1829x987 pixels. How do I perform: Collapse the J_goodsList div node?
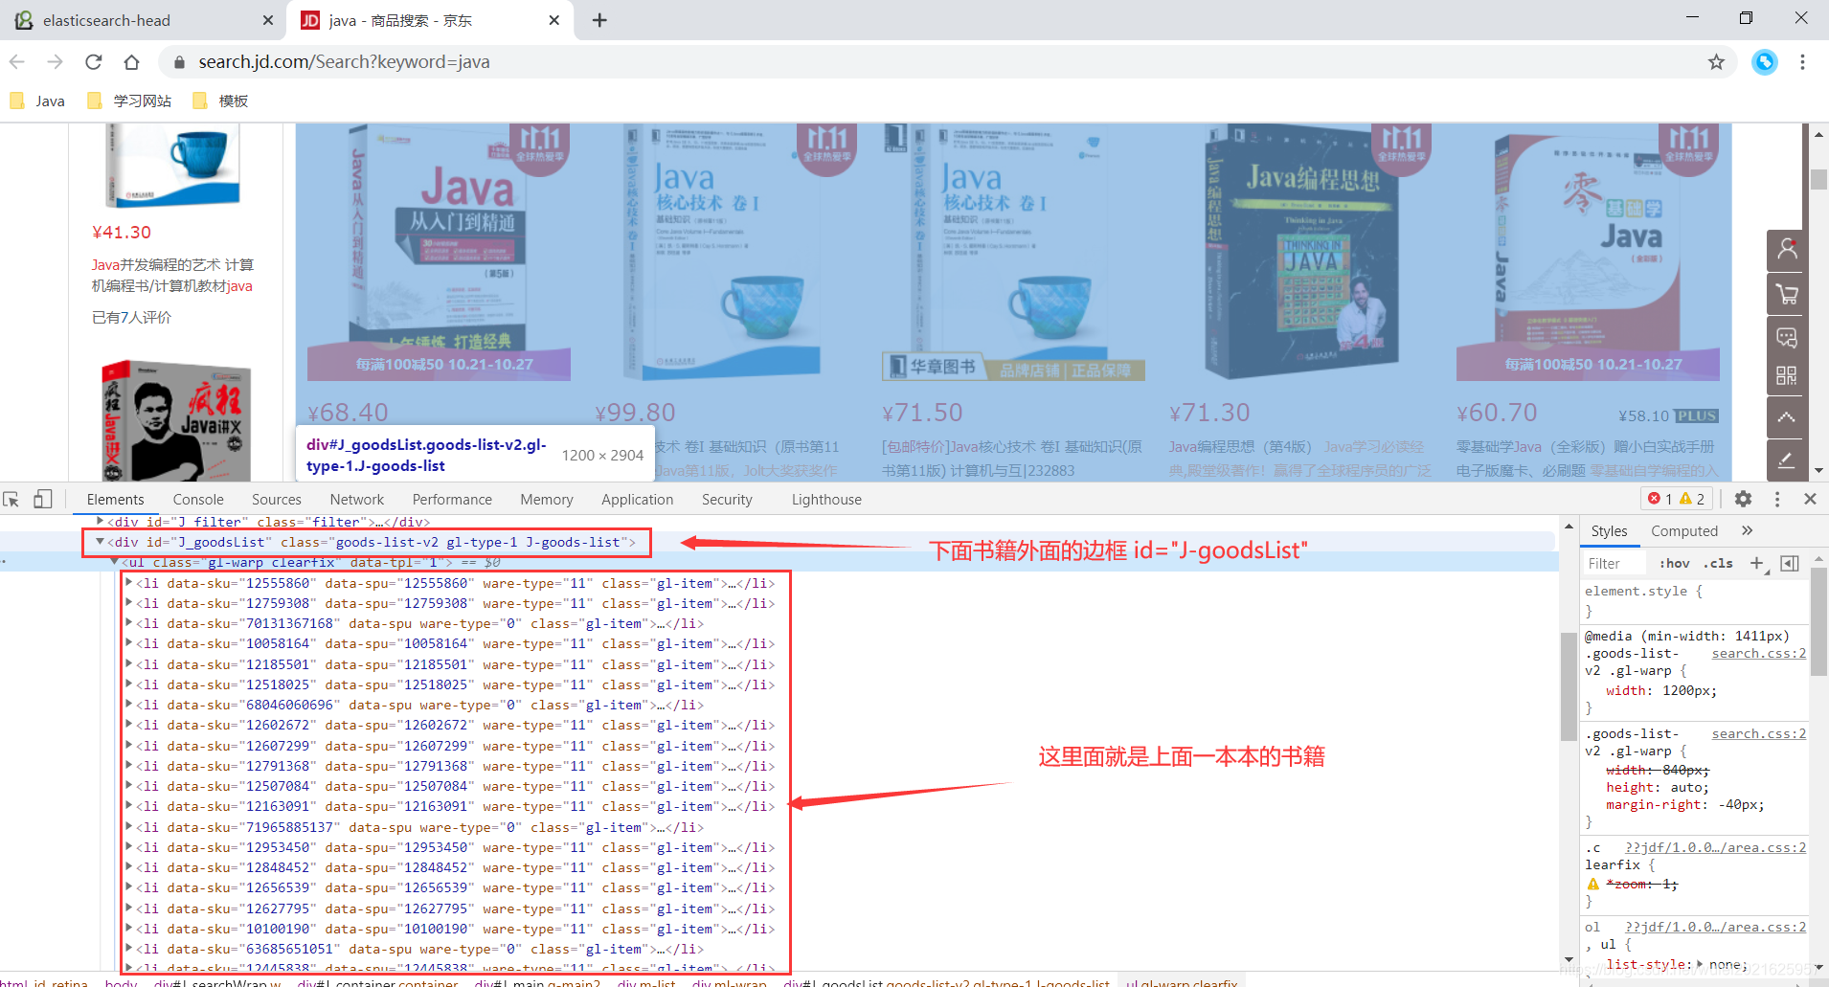coord(99,542)
